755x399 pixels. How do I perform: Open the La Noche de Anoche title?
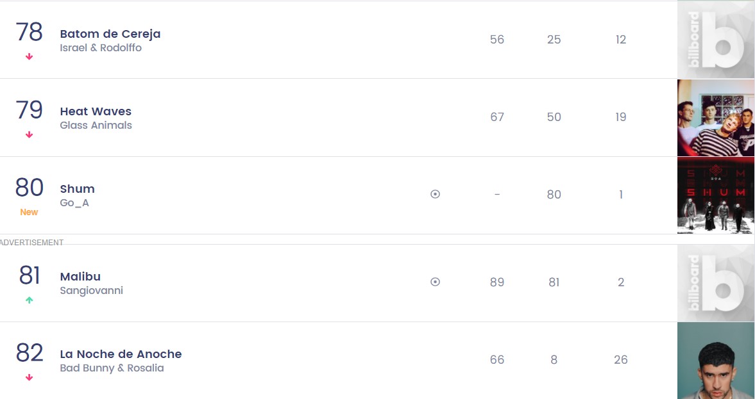[x=121, y=354]
